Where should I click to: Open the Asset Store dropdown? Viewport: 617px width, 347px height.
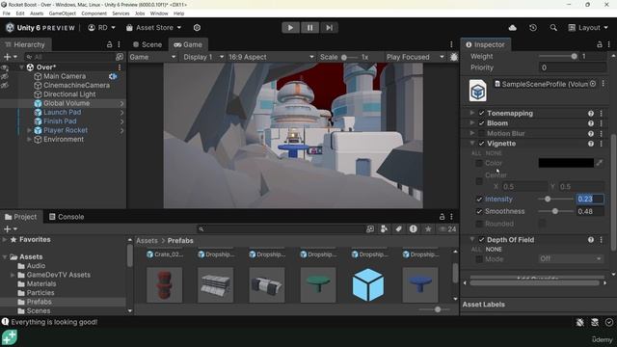[x=154, y=28]
